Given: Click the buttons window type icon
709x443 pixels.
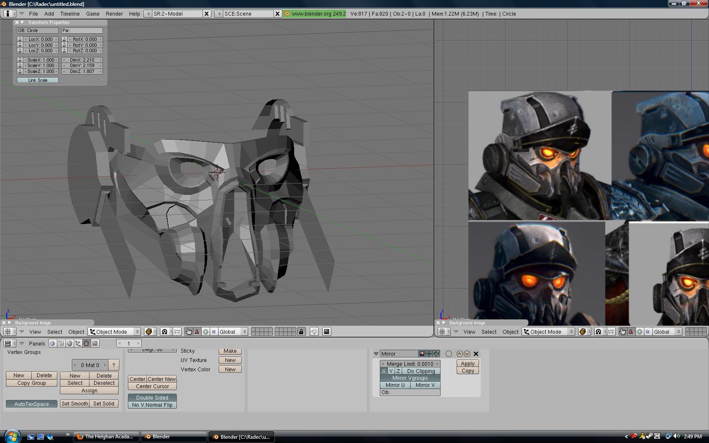Looking at the screenshot, I should point(10,343).
